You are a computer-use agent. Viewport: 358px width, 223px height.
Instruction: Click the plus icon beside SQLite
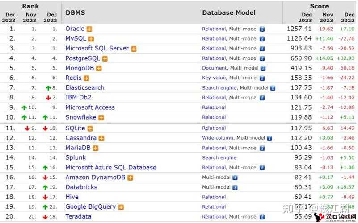(90, 128)
